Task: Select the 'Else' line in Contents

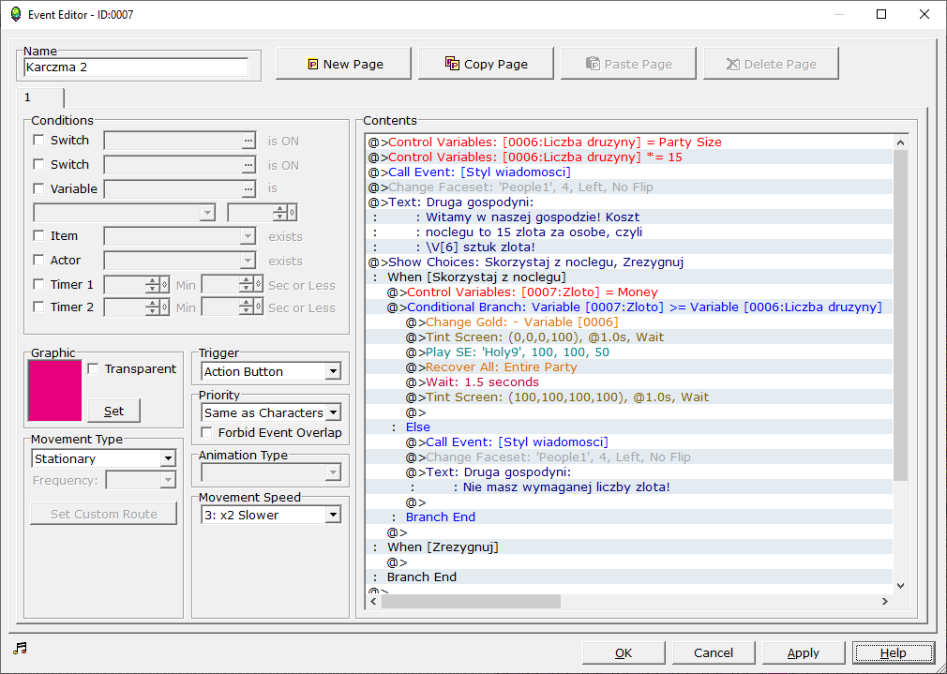Action: (629, 427)
